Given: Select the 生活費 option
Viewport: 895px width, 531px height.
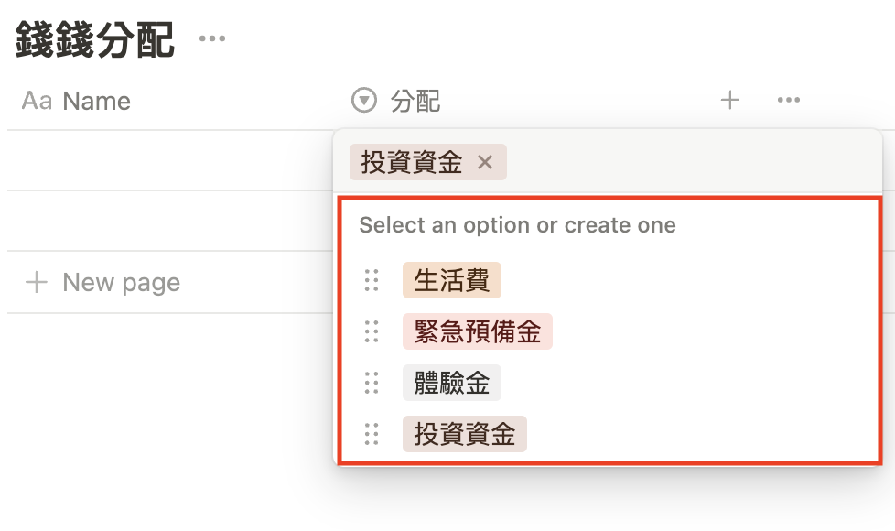Looking at the screenshot, I should 451,280.
